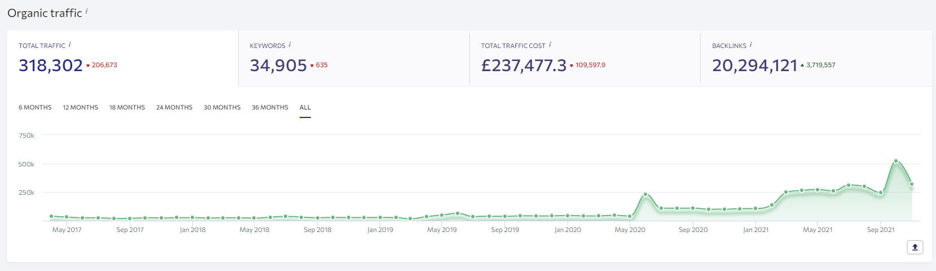Click the May 2018 axis label

point(254,230)
